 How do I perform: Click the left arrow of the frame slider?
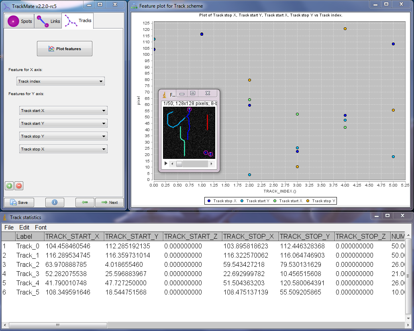172,164
